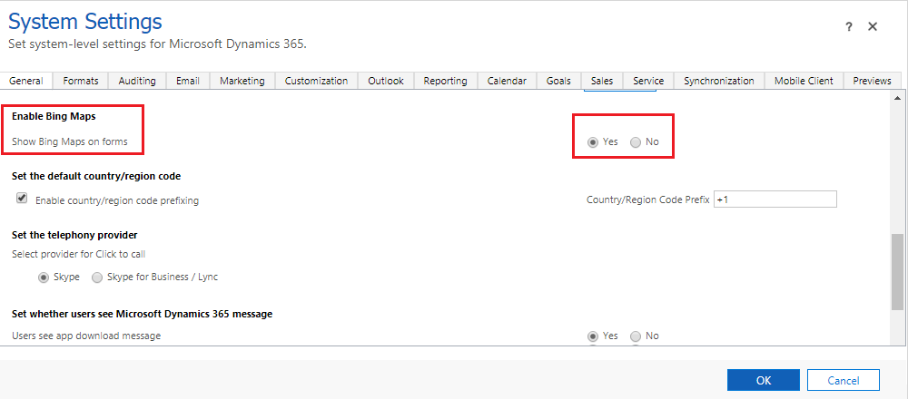Screen dimensions: 908x399
Task: Toggle Enable country/region code prefixing checkbox
Action: [x=22, y=199]
